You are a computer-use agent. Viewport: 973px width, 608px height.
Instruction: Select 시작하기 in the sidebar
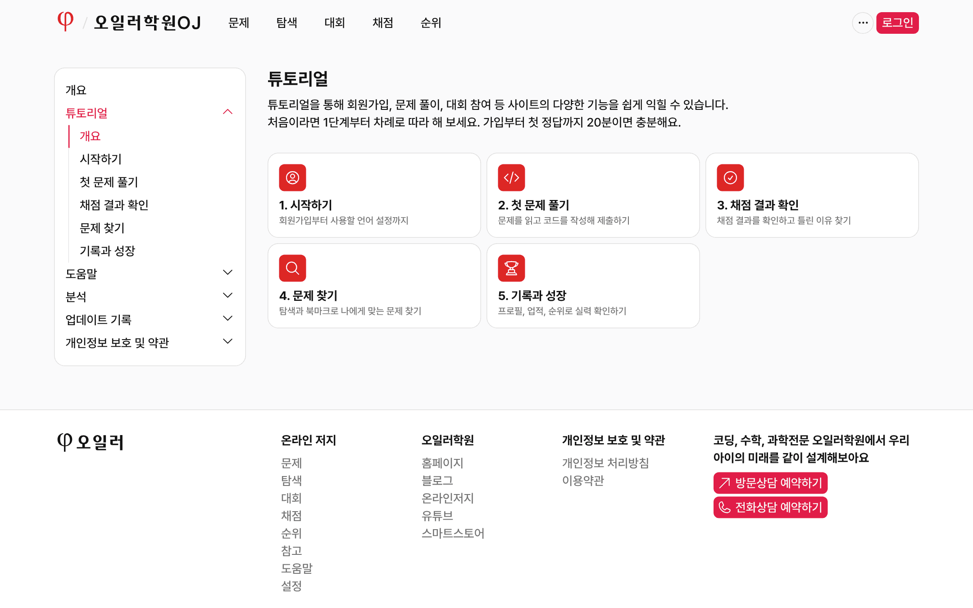tap(100, 159)
